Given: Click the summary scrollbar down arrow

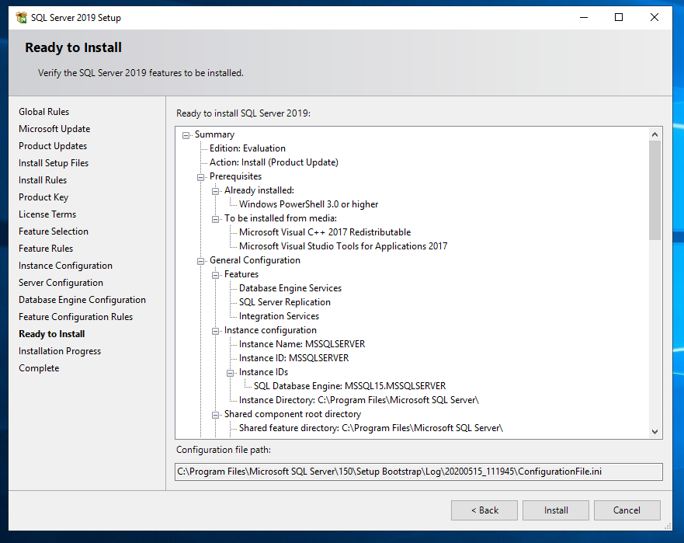Looking at the screenshot, I should coord(654,432).
